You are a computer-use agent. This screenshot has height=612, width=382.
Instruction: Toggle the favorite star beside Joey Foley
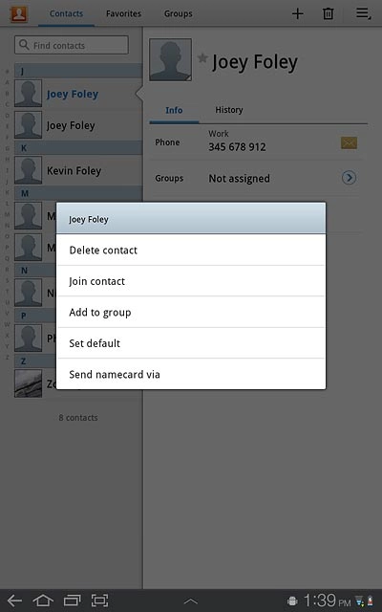pos(202,58)
